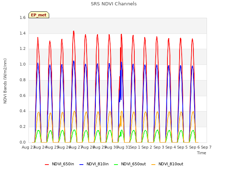Toggle the NDVI_810out legend entry
228x171 pixels.
tap(167, 164)
